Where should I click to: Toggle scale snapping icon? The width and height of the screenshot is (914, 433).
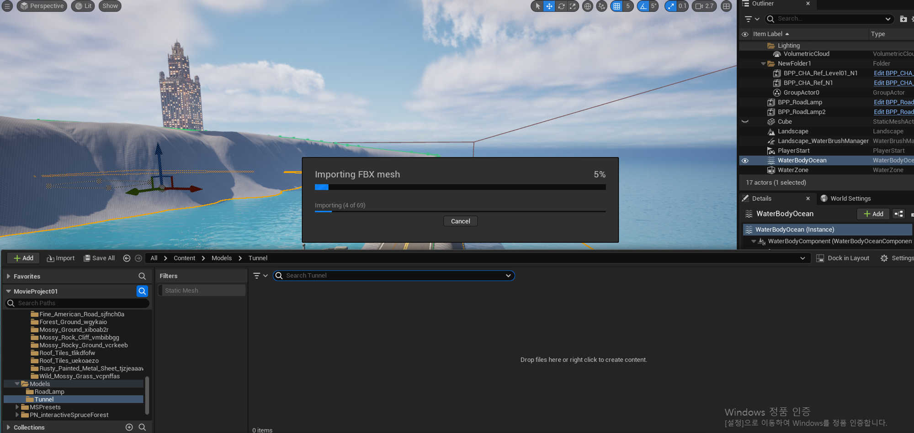(x=670, y=6)
